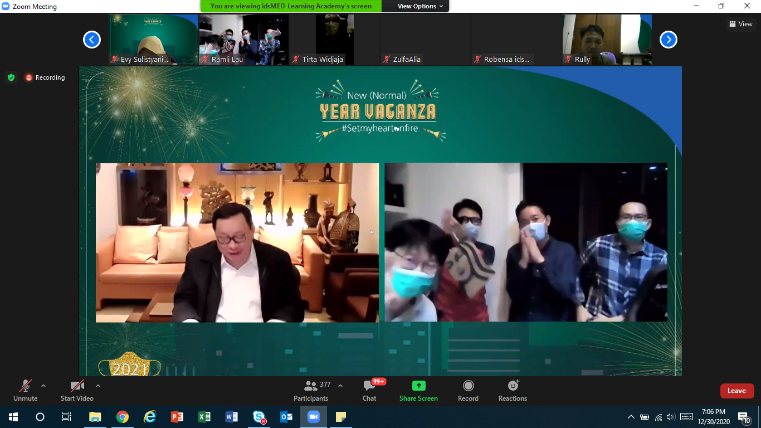Screen dimensions: 761x428
Task: Open Word from the taskbar
Action: [x=232, y=416]
